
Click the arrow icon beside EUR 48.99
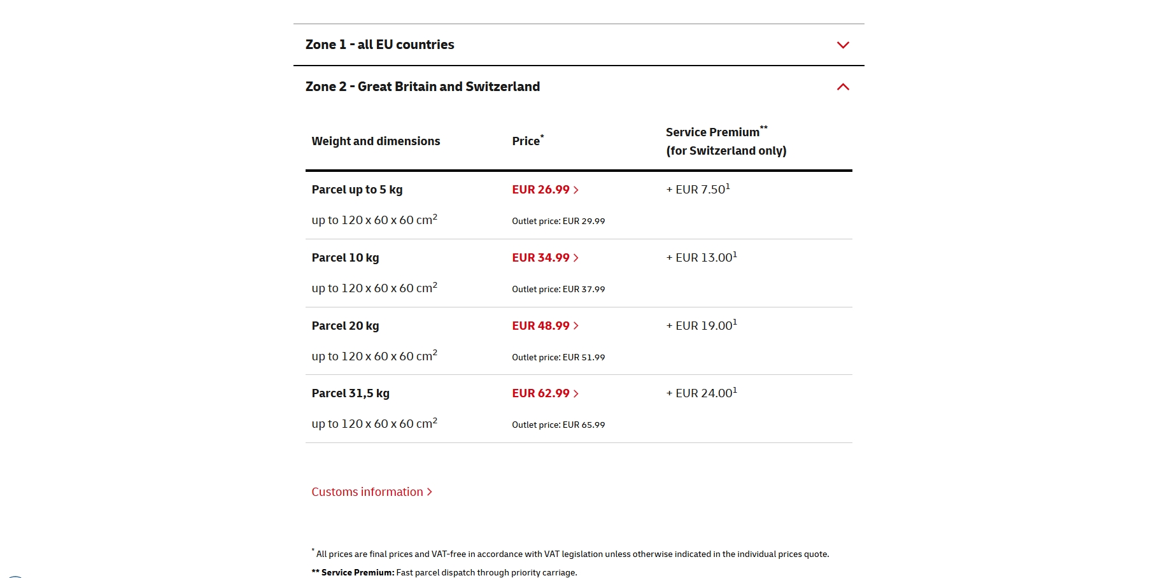576,326
